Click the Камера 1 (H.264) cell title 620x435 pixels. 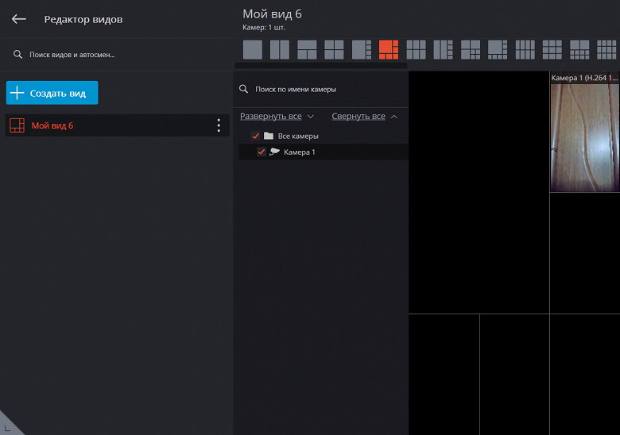[584, 78]
